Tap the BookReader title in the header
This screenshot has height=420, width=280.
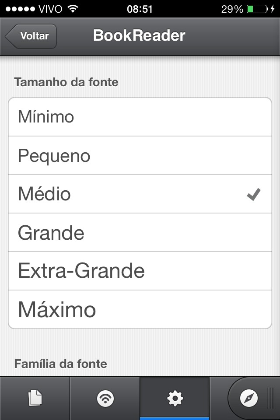(x=139, y=36)
